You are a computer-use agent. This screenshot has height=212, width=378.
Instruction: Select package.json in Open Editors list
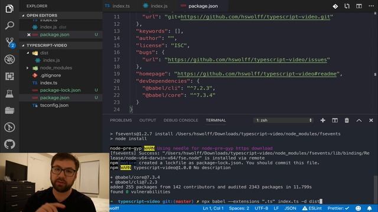61,35
